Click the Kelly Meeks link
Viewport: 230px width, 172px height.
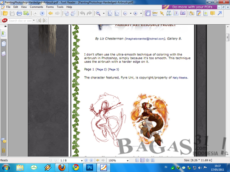[x=180, y=78]
